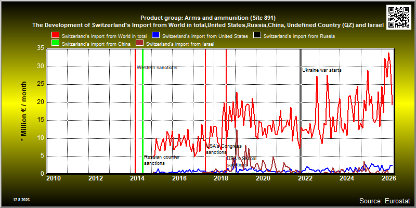
Task: Click the x-axis label 2020
Action: click(x=263, y=178)
